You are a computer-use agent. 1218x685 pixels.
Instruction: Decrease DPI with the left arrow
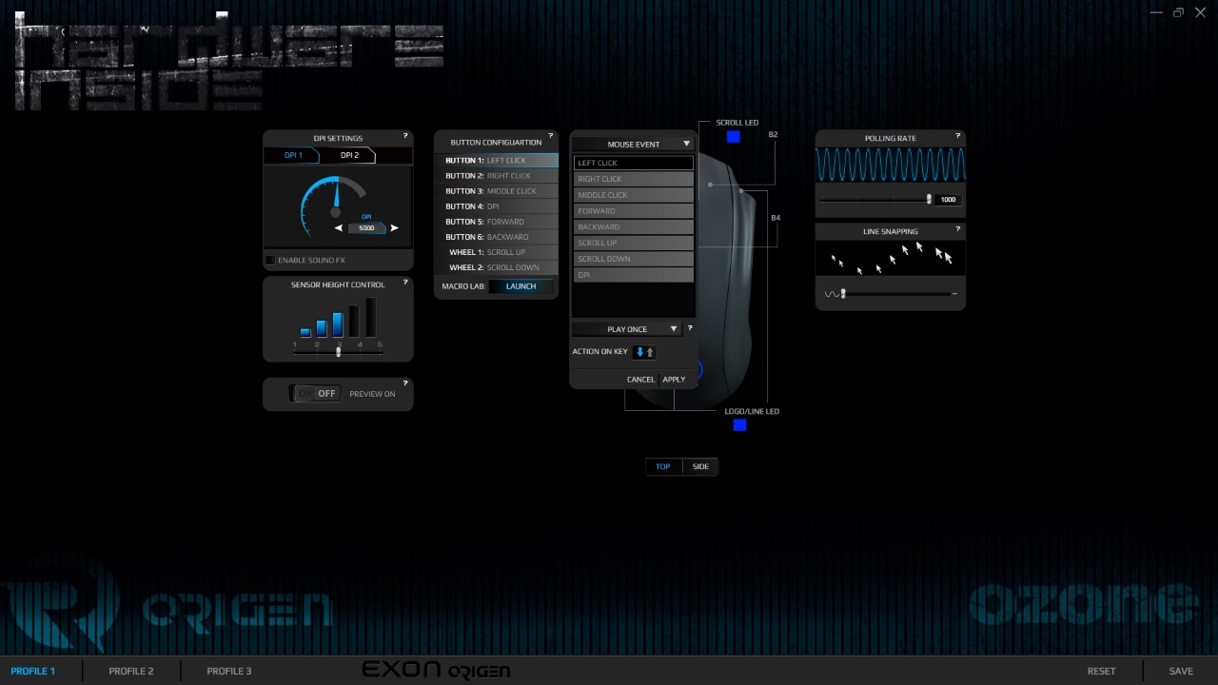click(339, 228)
